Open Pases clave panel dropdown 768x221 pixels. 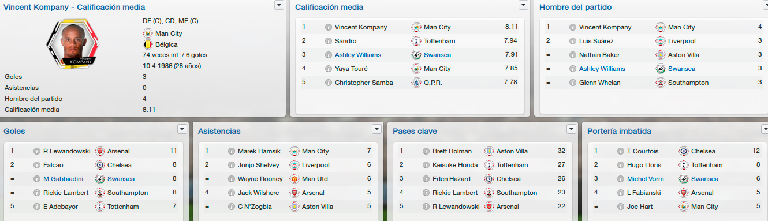pyautogui.click(x=572, y=129)
